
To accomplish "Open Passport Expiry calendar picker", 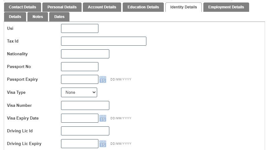I will (103, 80).
